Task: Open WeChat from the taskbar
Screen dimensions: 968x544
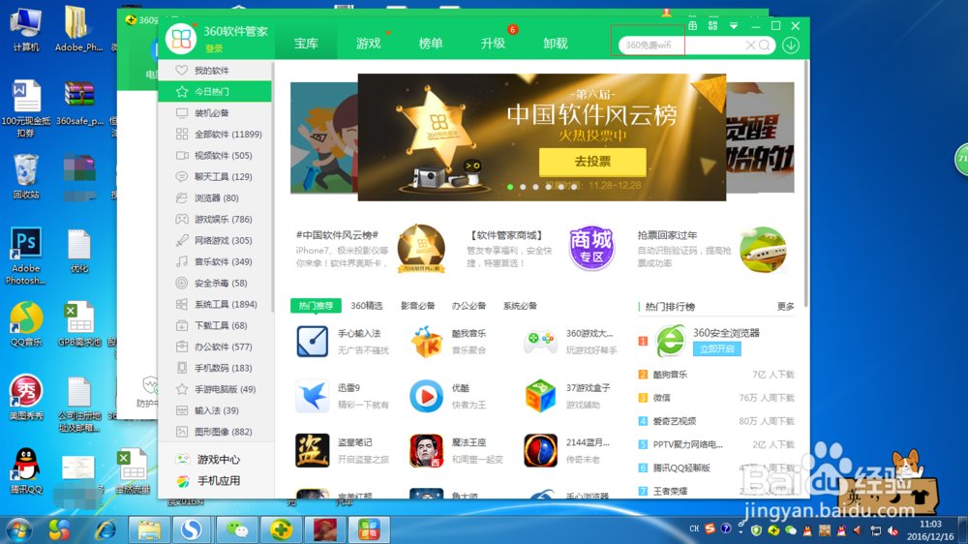Action: pyautogui.click(x=237, y=529)
